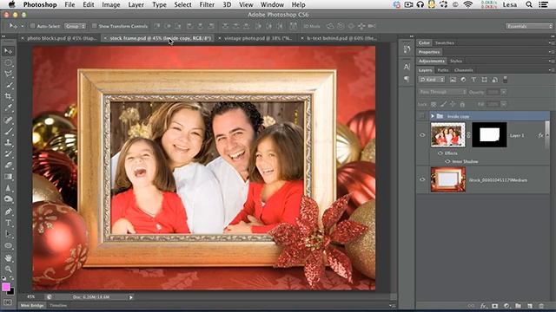Click the new group folder icon
The width and height of the screenshot is (556, 312).
click(518, 306)
